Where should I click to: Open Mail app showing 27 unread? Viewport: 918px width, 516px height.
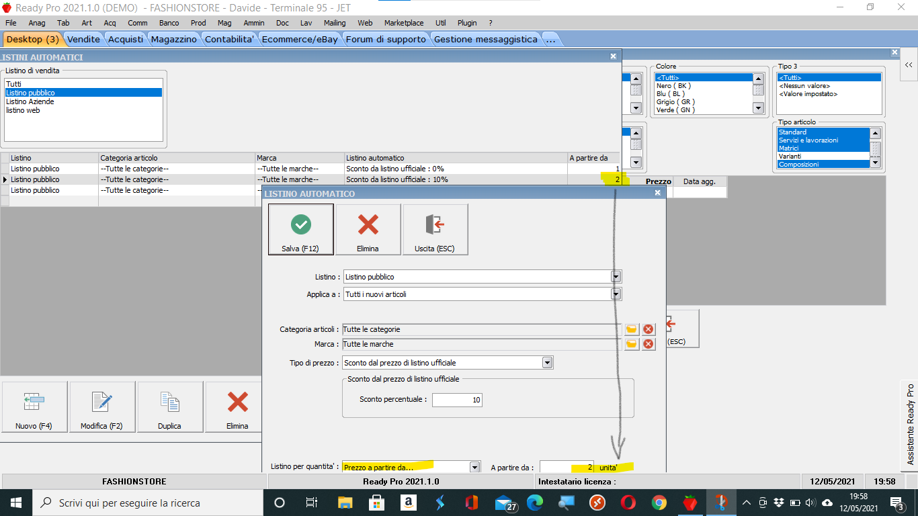(x=504, y=503)
